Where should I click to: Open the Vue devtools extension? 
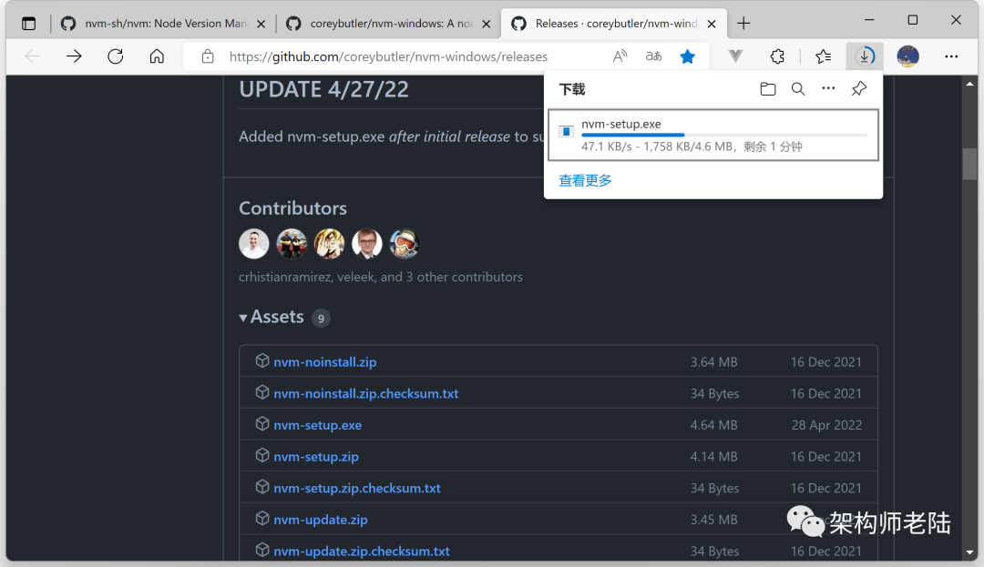(x=735, y=56)
